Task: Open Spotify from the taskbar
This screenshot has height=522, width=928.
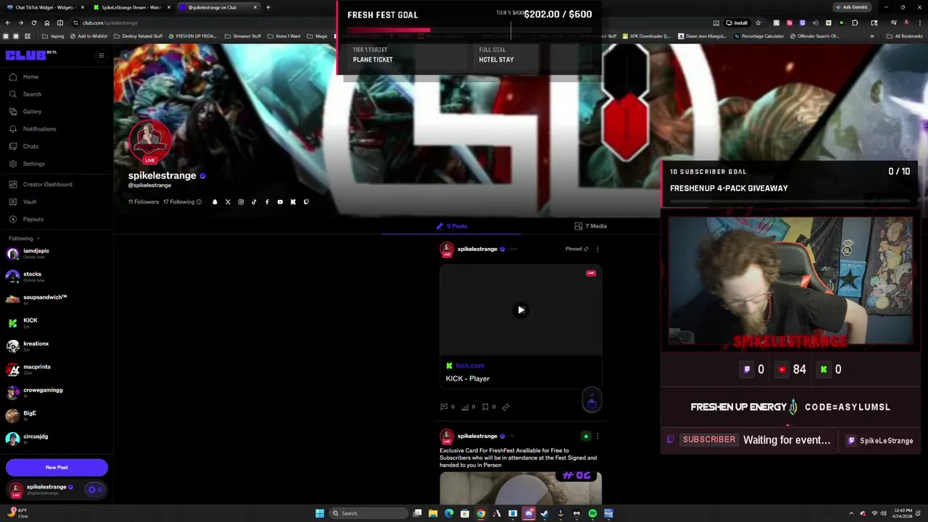Action: click(592, 513)
